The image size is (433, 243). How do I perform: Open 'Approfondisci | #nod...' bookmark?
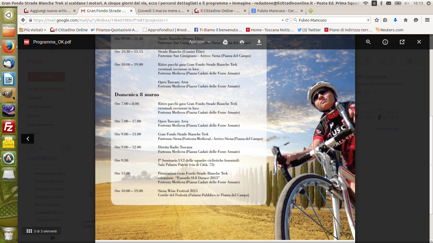pyautogui.click(x=167, y=30)
